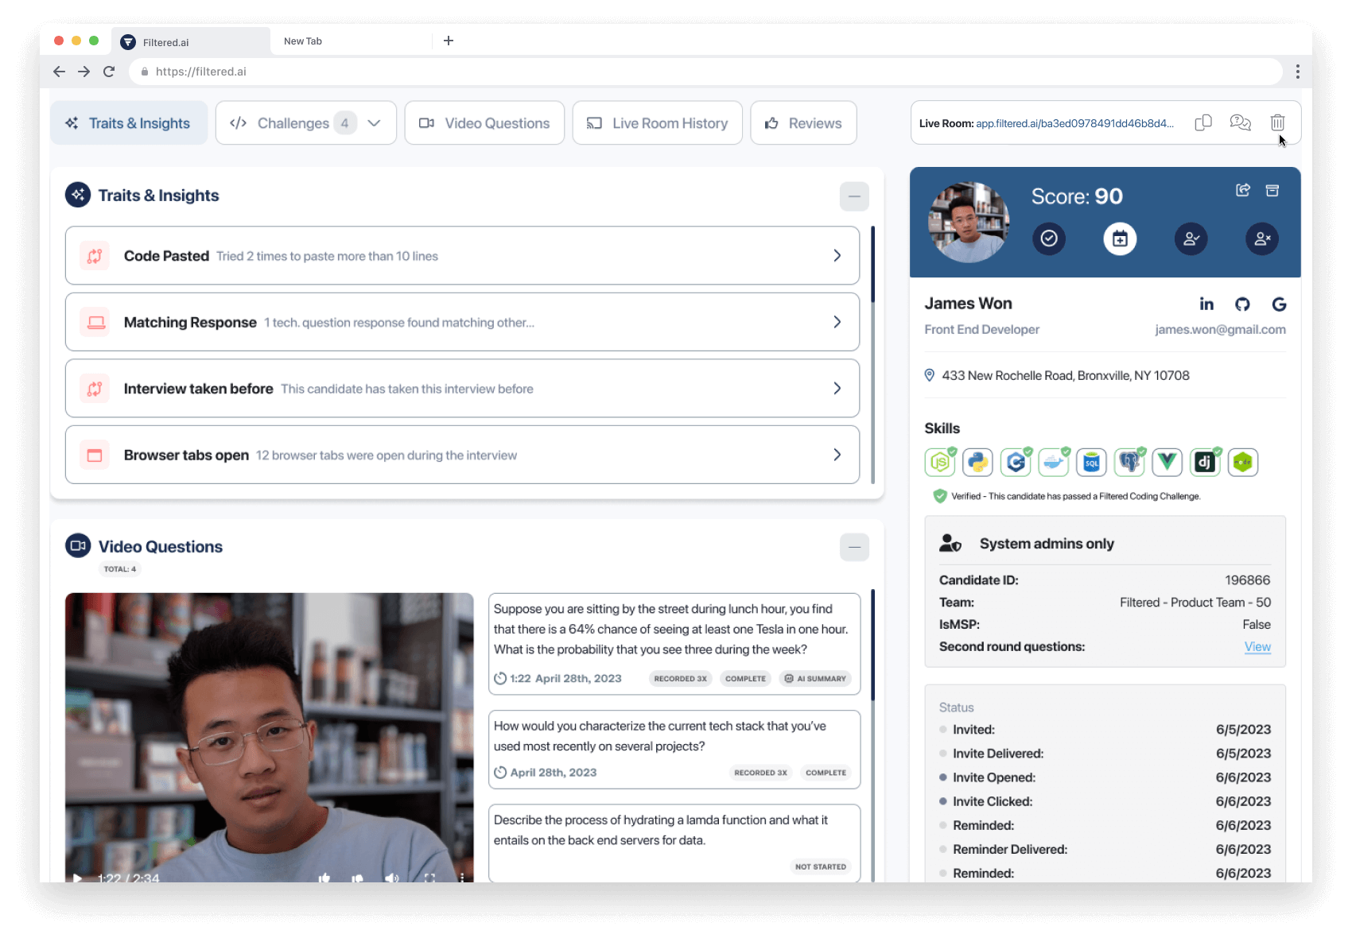Open the Live Room History tab

[657, 123]
